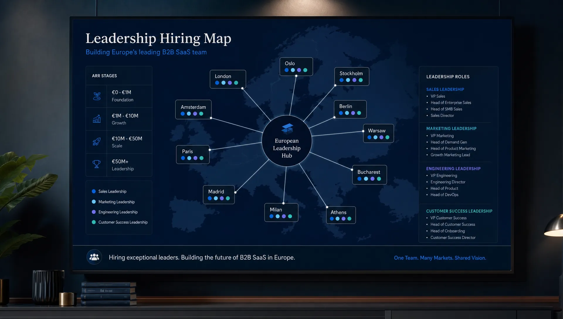563x319 pixels.
Task: Click the Customer Success Leadership legend dot
Action: (x=94, y=222)
